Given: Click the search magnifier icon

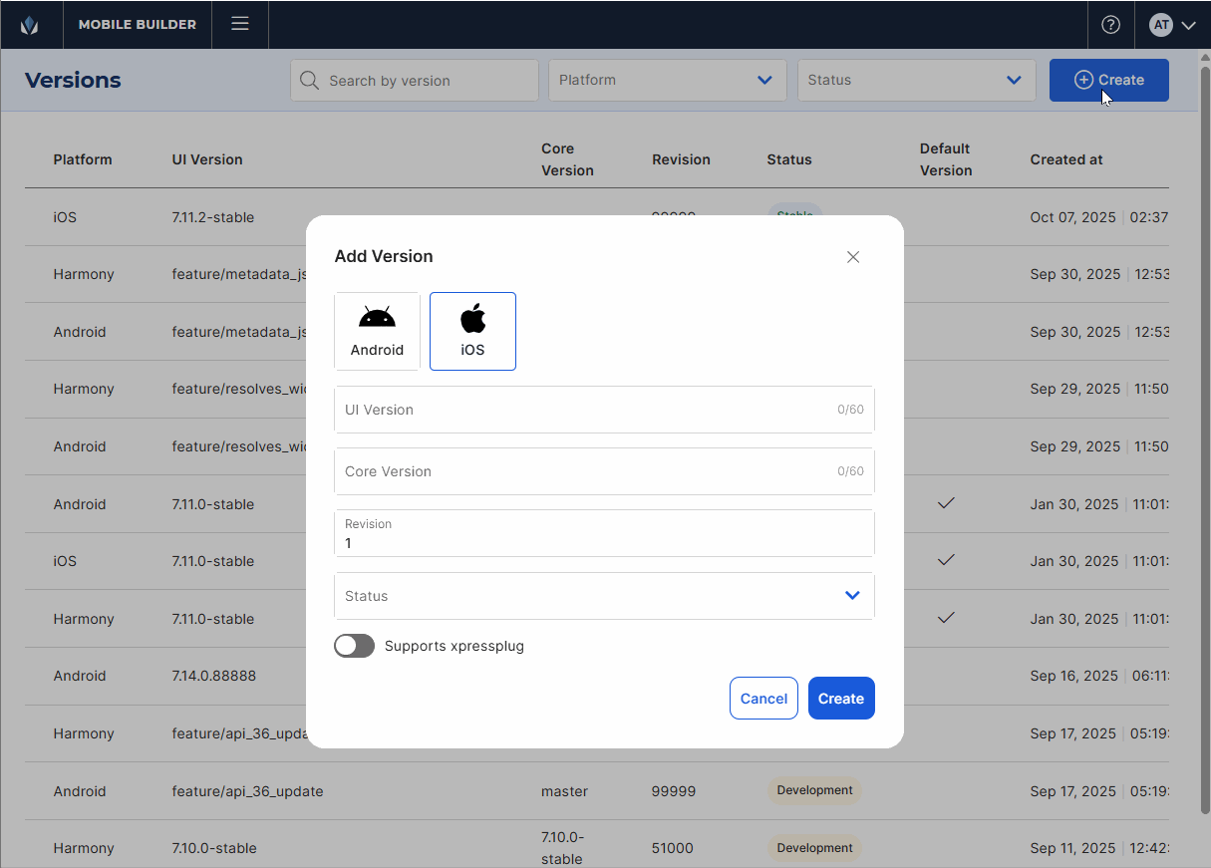Looking at the screenshot, I should click(x=310, y=81).
